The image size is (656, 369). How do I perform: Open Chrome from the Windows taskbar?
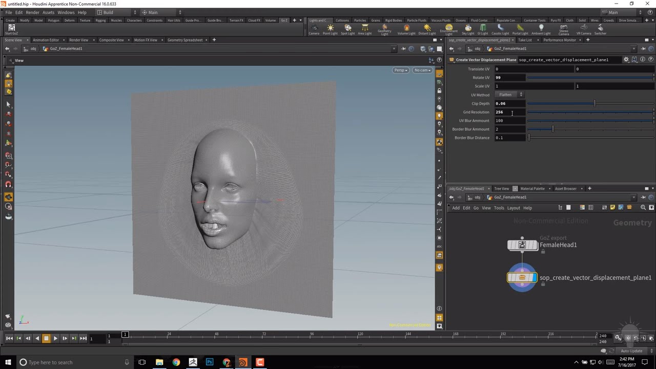(176, 362)
